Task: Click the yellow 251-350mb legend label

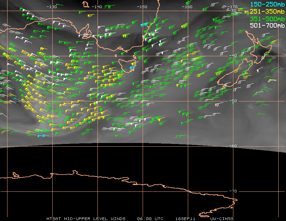Action: click(267, 11)
